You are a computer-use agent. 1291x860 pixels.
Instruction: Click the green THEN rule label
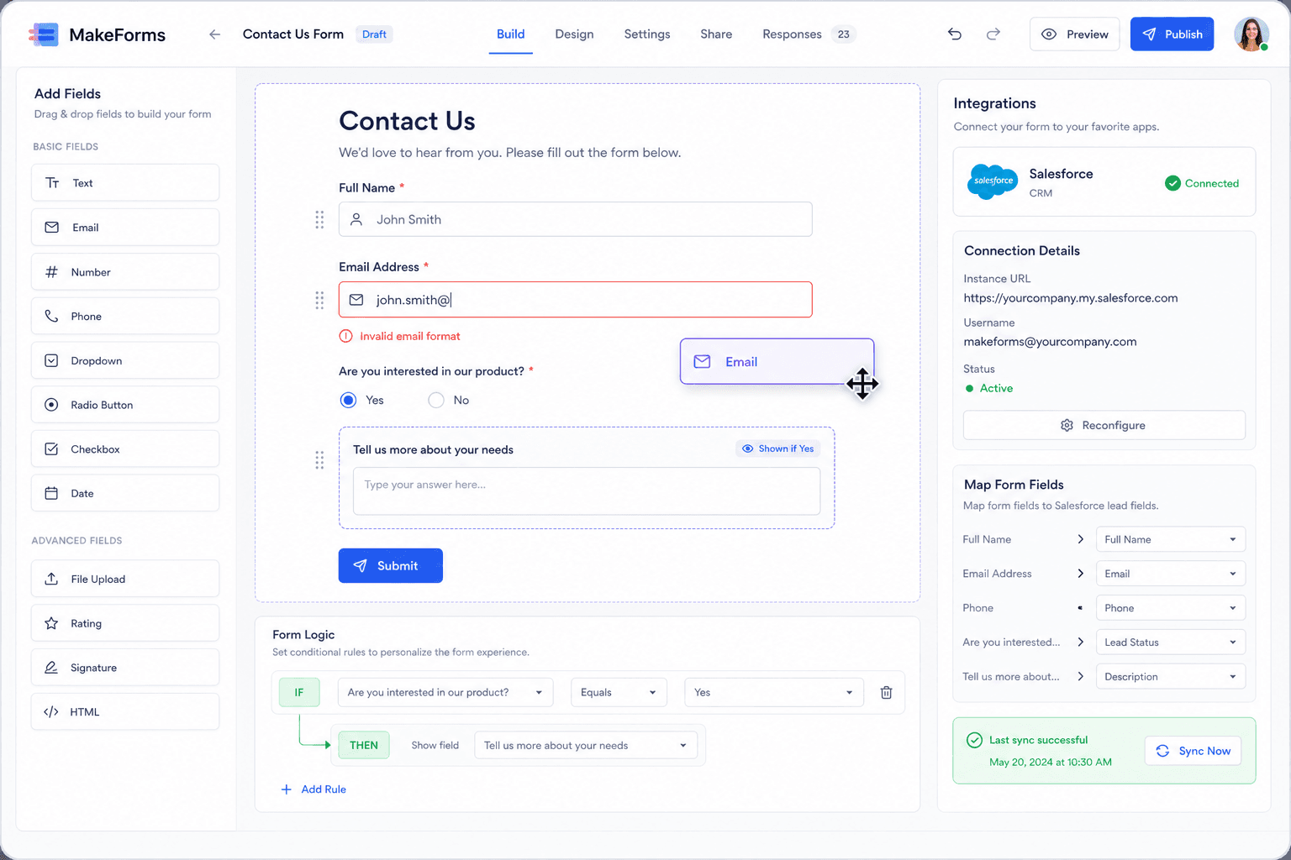(x=364, y=746)
